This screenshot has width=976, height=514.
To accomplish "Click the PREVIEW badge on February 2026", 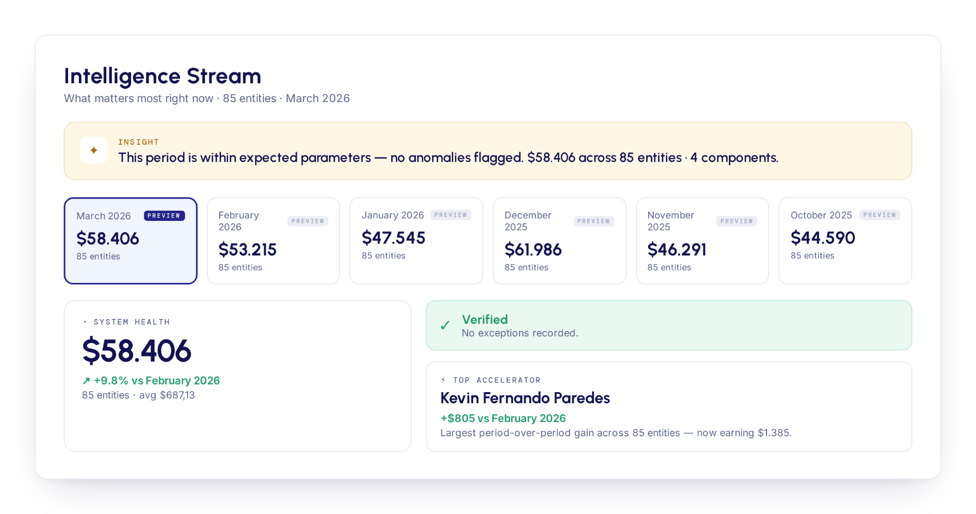I will [x=308, y=221].
